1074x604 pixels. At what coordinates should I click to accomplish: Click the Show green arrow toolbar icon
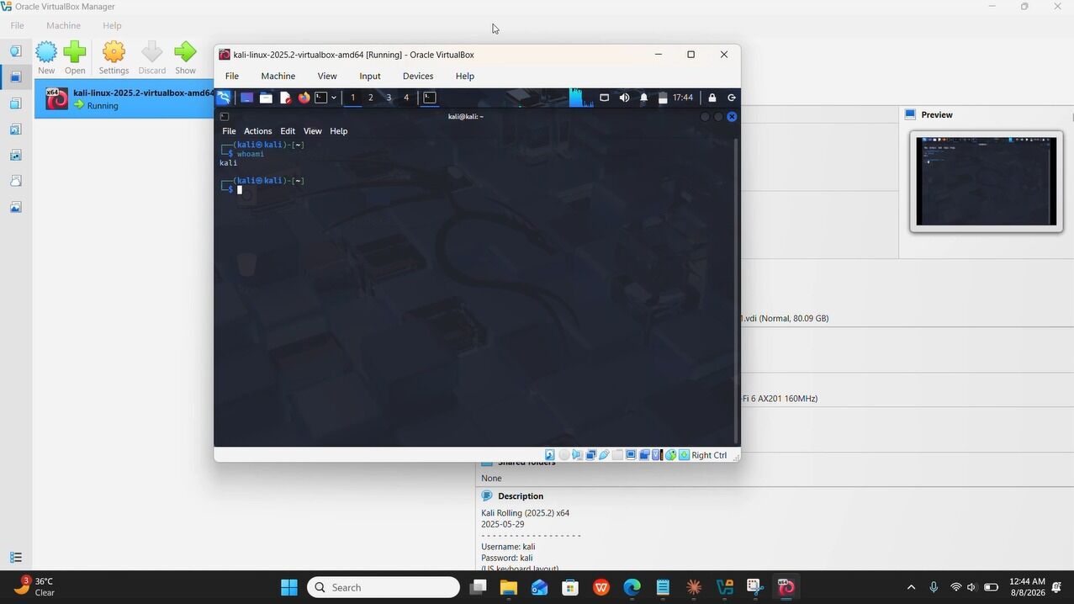coord(185,57)
